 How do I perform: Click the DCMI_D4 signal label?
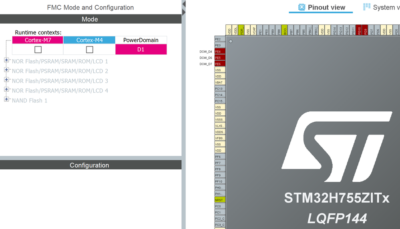206,52
